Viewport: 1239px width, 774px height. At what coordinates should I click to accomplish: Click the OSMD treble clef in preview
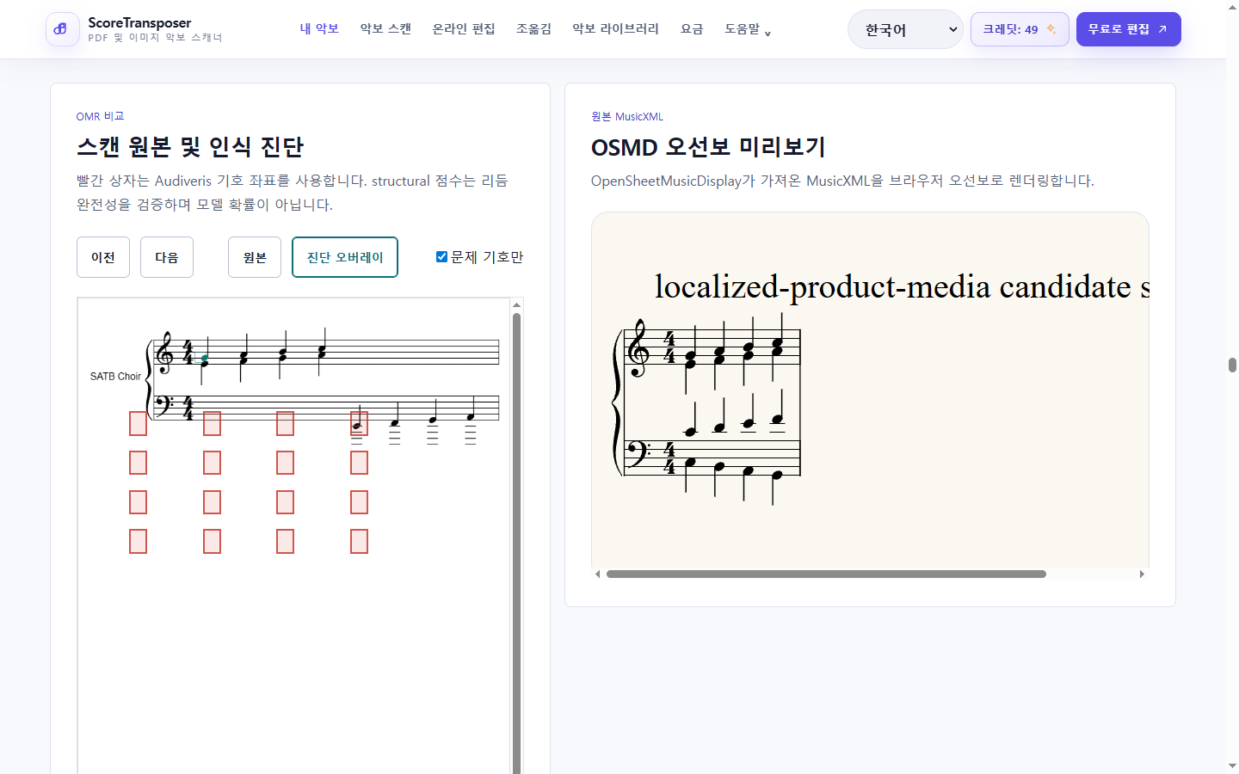point(638,347)
